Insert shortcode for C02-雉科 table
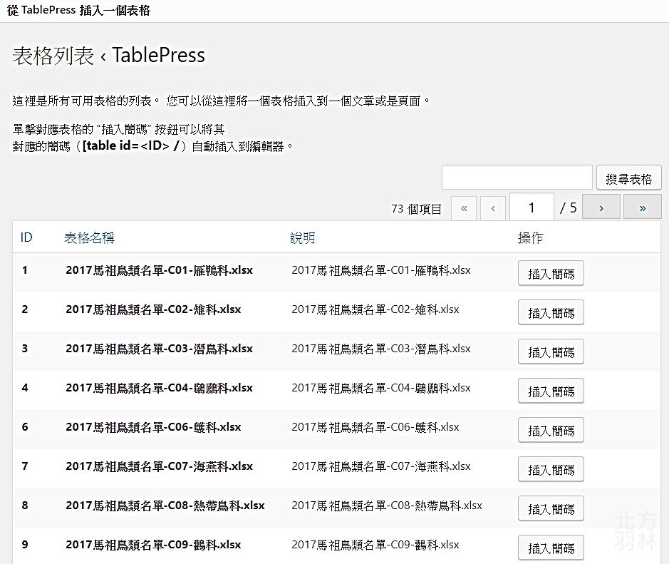 [551, 312]
